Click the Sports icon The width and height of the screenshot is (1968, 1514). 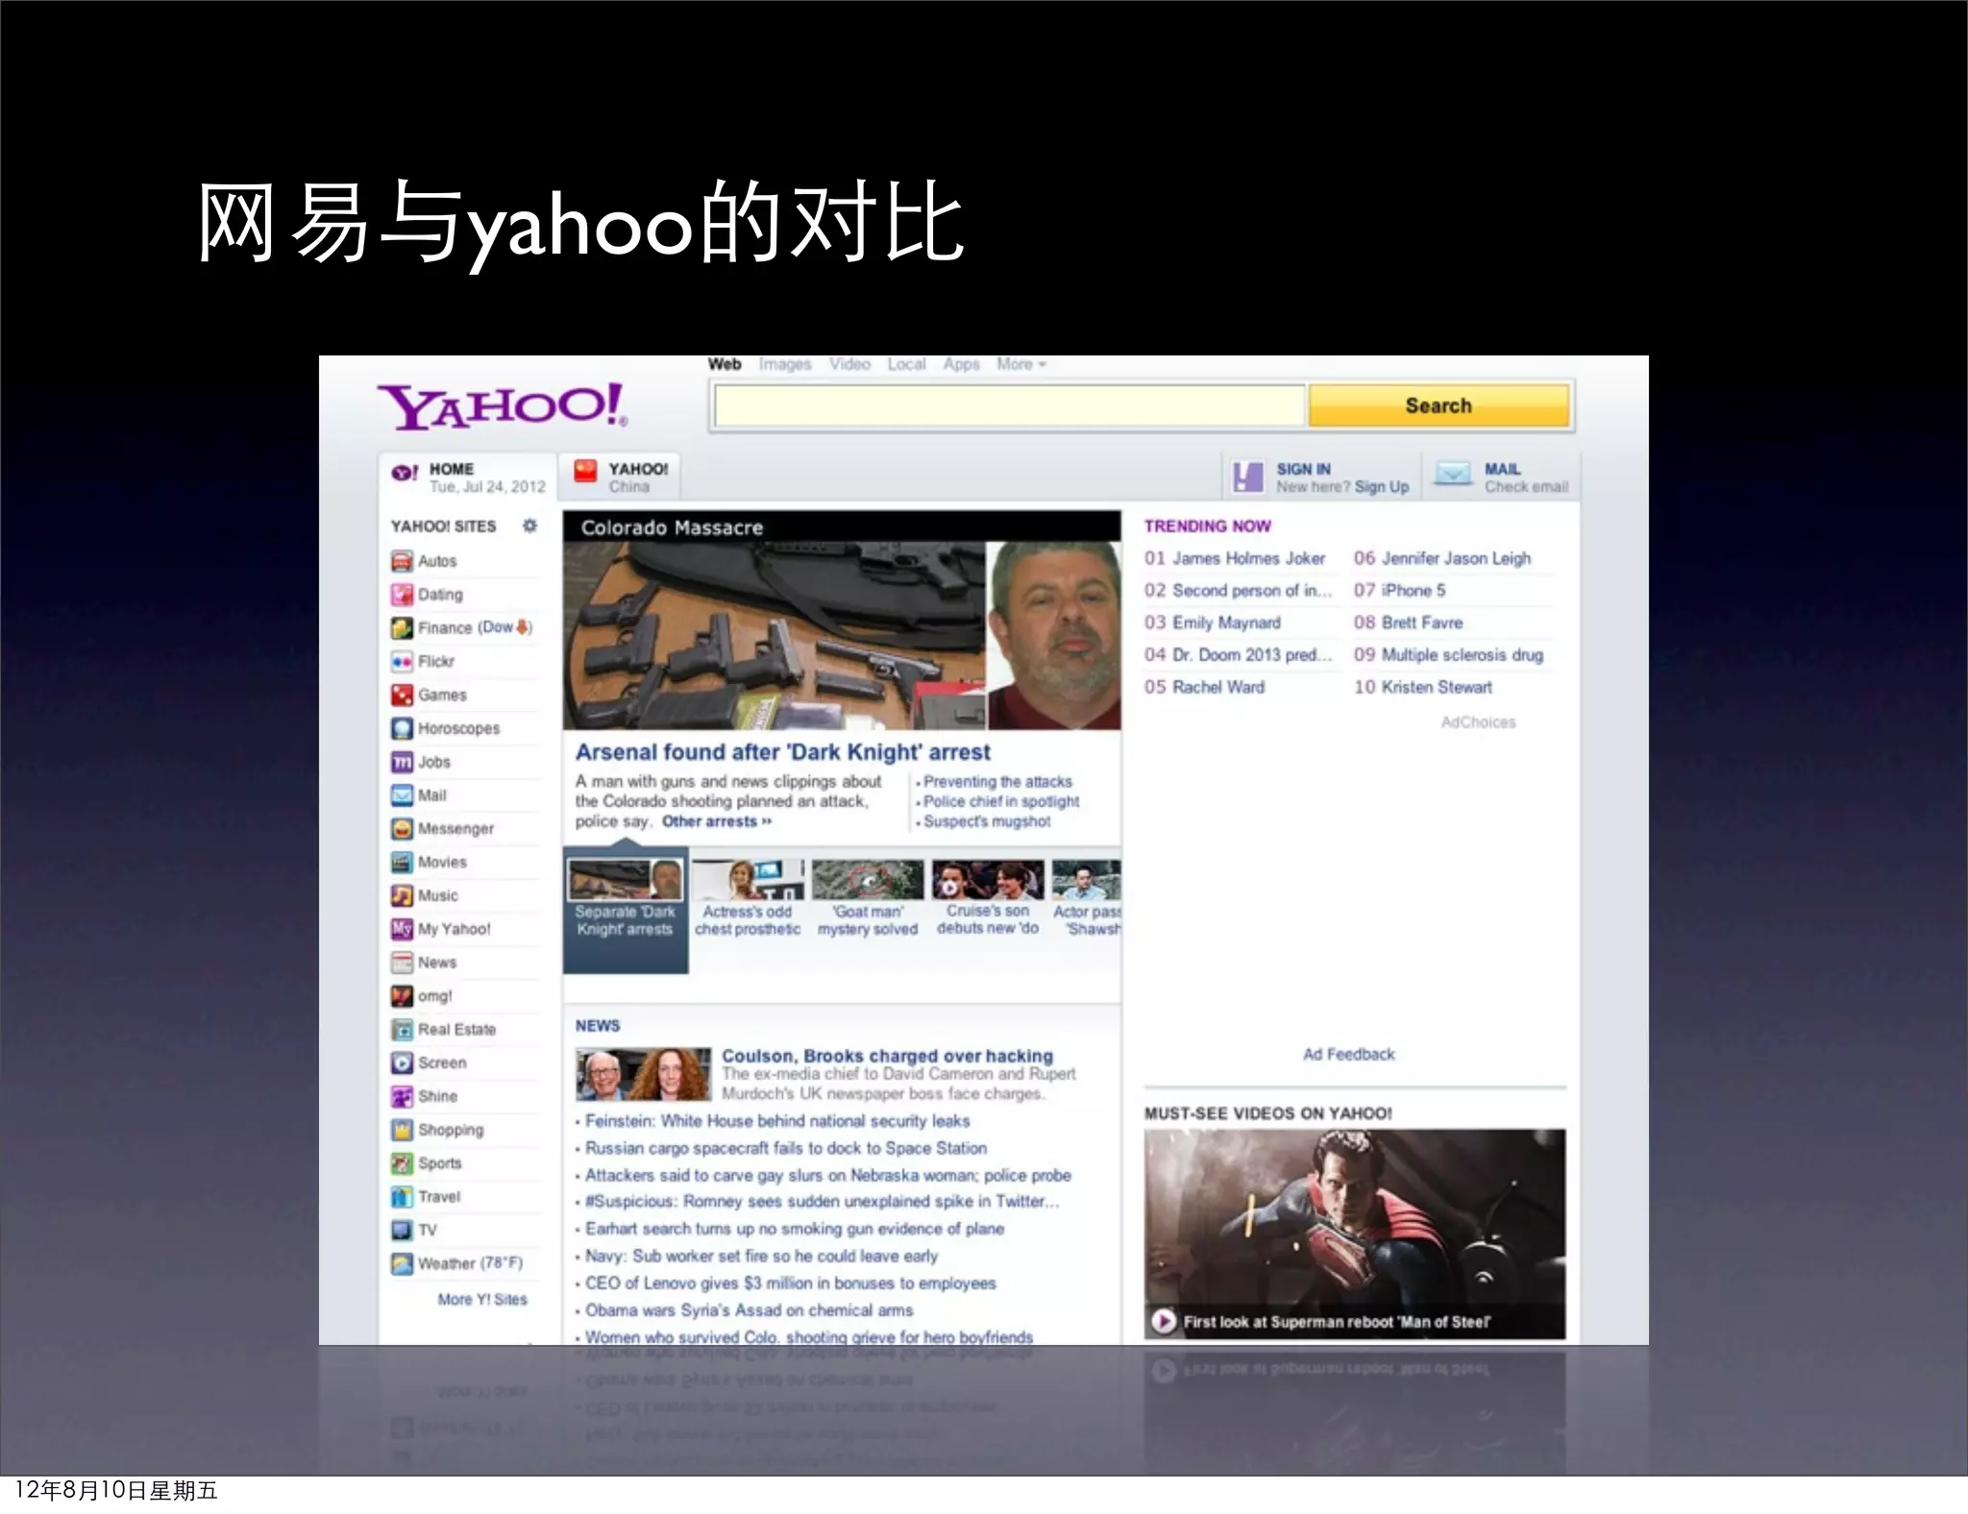[x=402, y=1163]
